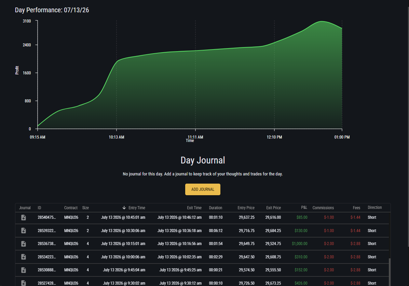Sort table by Journal column

click(x=25, y=208)
